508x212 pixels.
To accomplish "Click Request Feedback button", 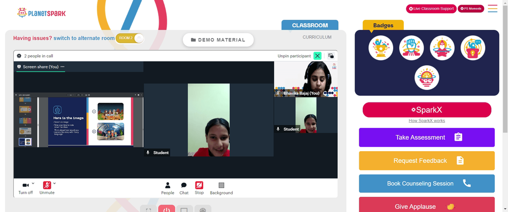I will tap(427, 161).
